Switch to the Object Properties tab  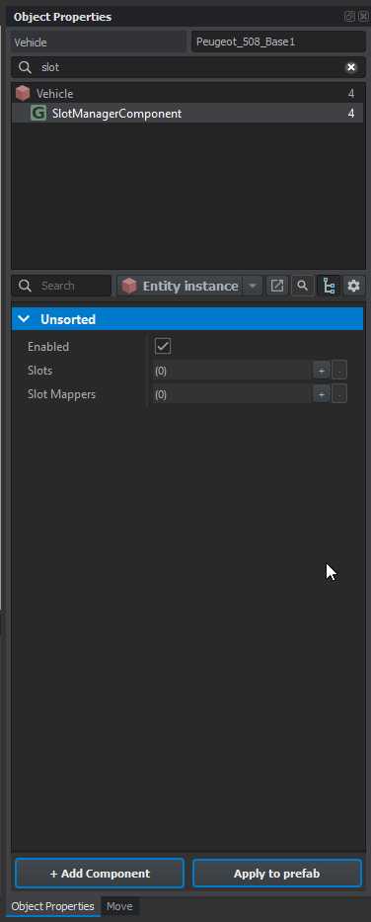click(x=53, y=906)
